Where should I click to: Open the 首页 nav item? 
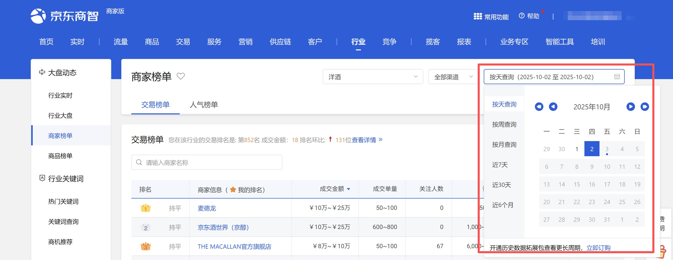[x=46, y=42]
